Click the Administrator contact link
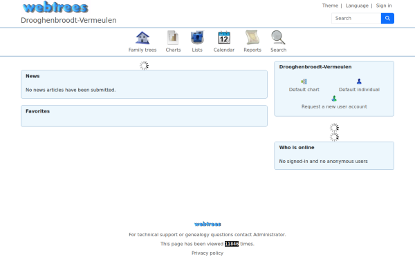This screenshot has width=415, height=259. coord(269,235)
